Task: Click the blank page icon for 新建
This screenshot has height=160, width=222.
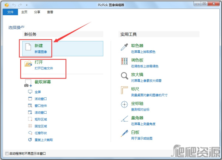Action: coord(28,47)
